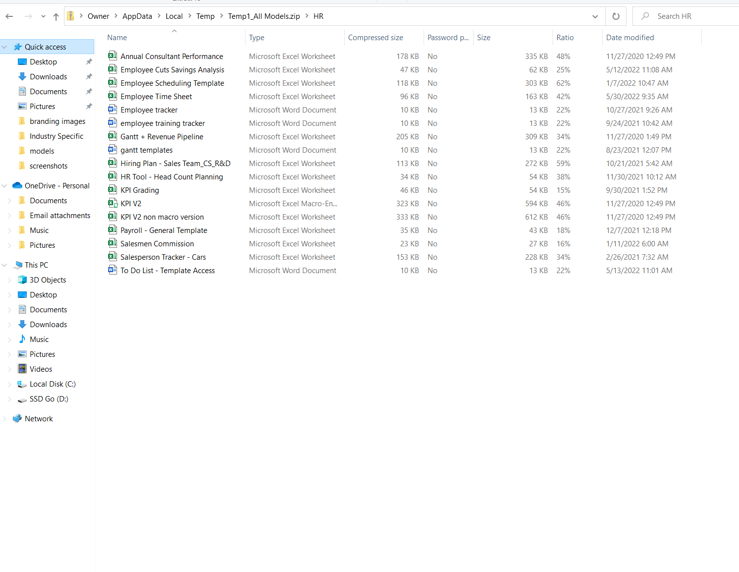This screenshot has width=739, height=572.
Task: Click the Refresh button in address bar
Action: [616, 16]
